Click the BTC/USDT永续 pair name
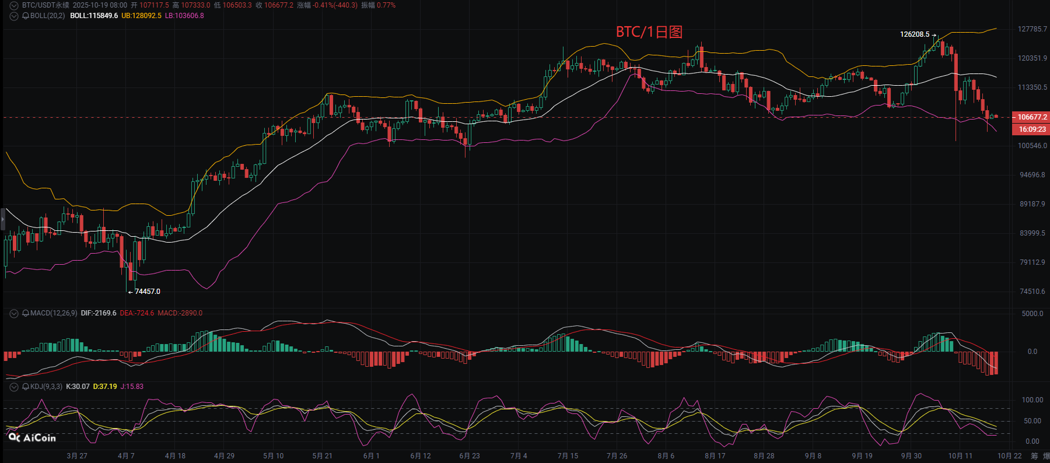1050x463 pixels. tap(45, 5)
